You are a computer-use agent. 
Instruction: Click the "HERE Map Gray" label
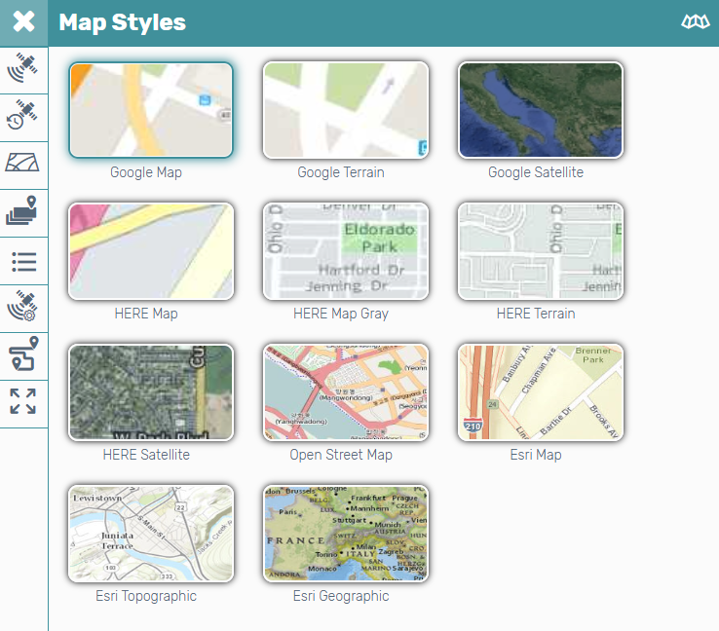point(341,314)
